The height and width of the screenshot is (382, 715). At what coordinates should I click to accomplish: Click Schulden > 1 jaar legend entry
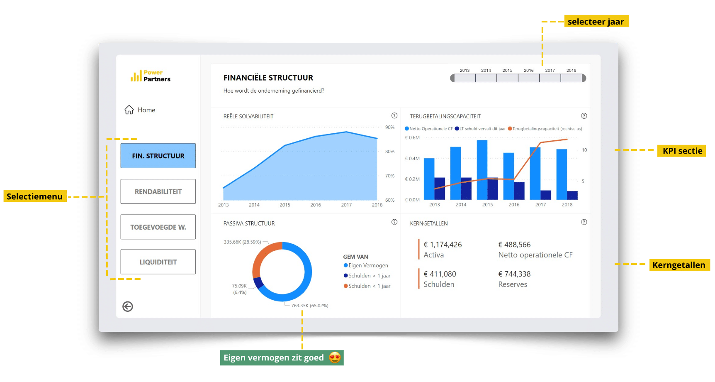pos(367,276)
